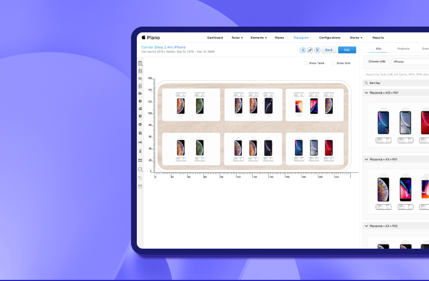Open the Choose LOB iPhone dropdown

[x=410, y=62]
